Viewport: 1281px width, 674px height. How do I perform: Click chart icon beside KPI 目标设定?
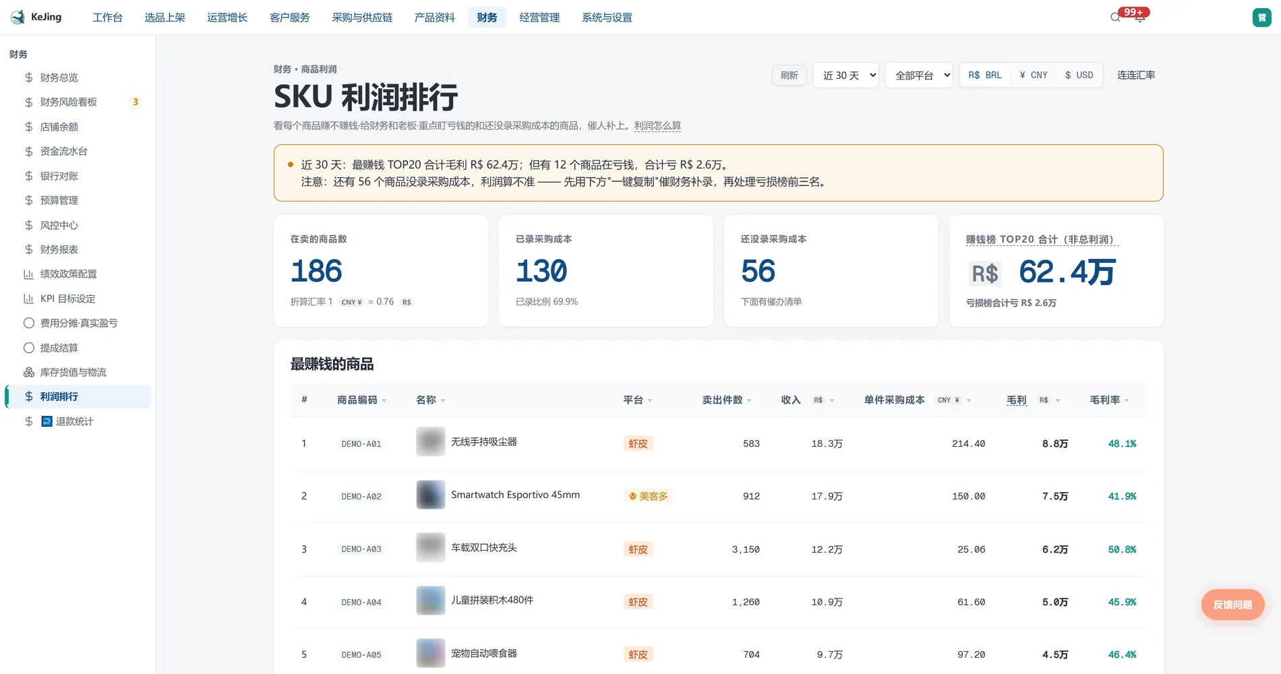[x=29, y=299]
